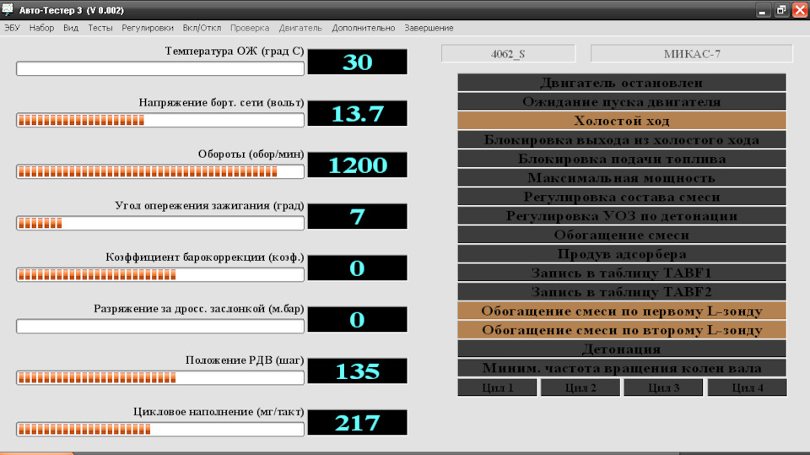Image resolution: width=810 pixels, height=455 pixels.
Task: Click the Цил 2 cylinder indicator
Action: coord(580,387)
